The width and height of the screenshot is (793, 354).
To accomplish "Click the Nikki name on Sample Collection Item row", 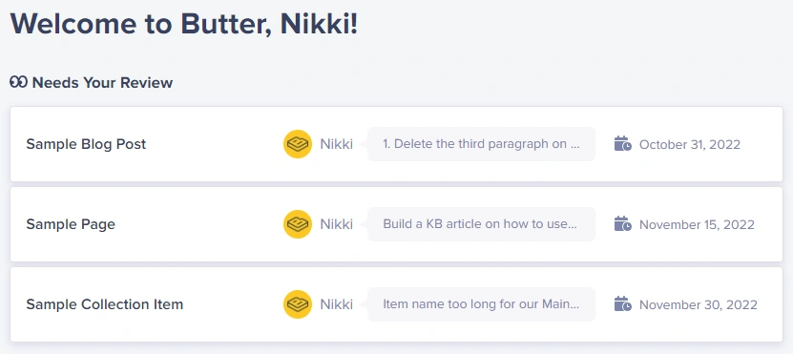I will coord(336,304).
